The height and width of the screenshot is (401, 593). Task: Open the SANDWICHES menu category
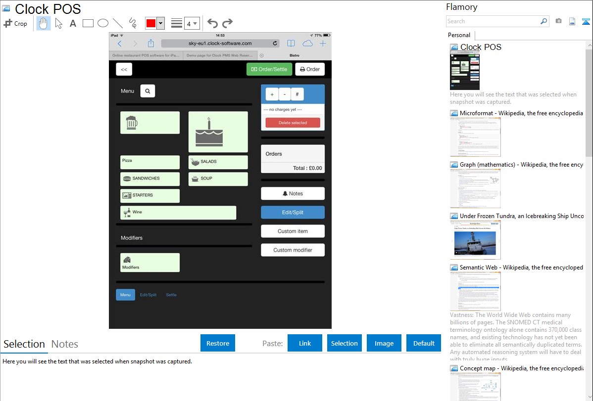[150, 179]
